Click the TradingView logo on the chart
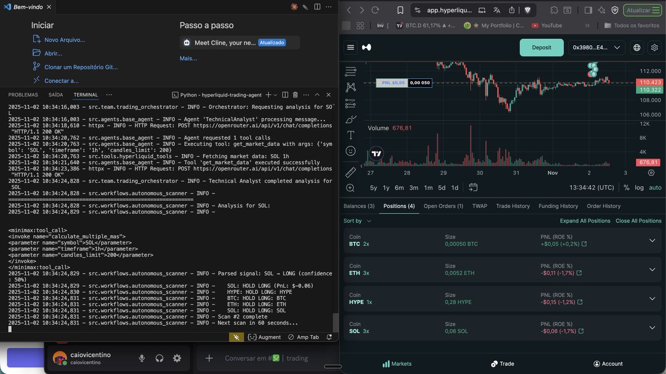This screenshot has width=666, height=374. tap(376, 154)
